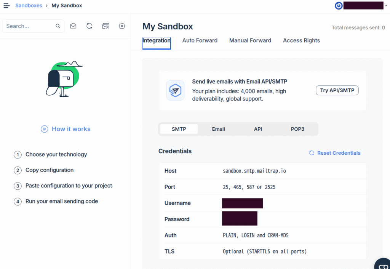Click the Mailtrap account power icon
The width and height of the screenshot is (390, 269).
tap(339, 5)
